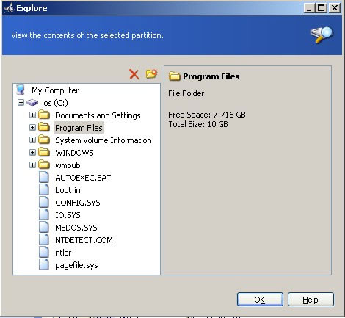Select CONFIG.SYS in the file list
This screenshot has width=345, height=318.
[x=78, y=203]
